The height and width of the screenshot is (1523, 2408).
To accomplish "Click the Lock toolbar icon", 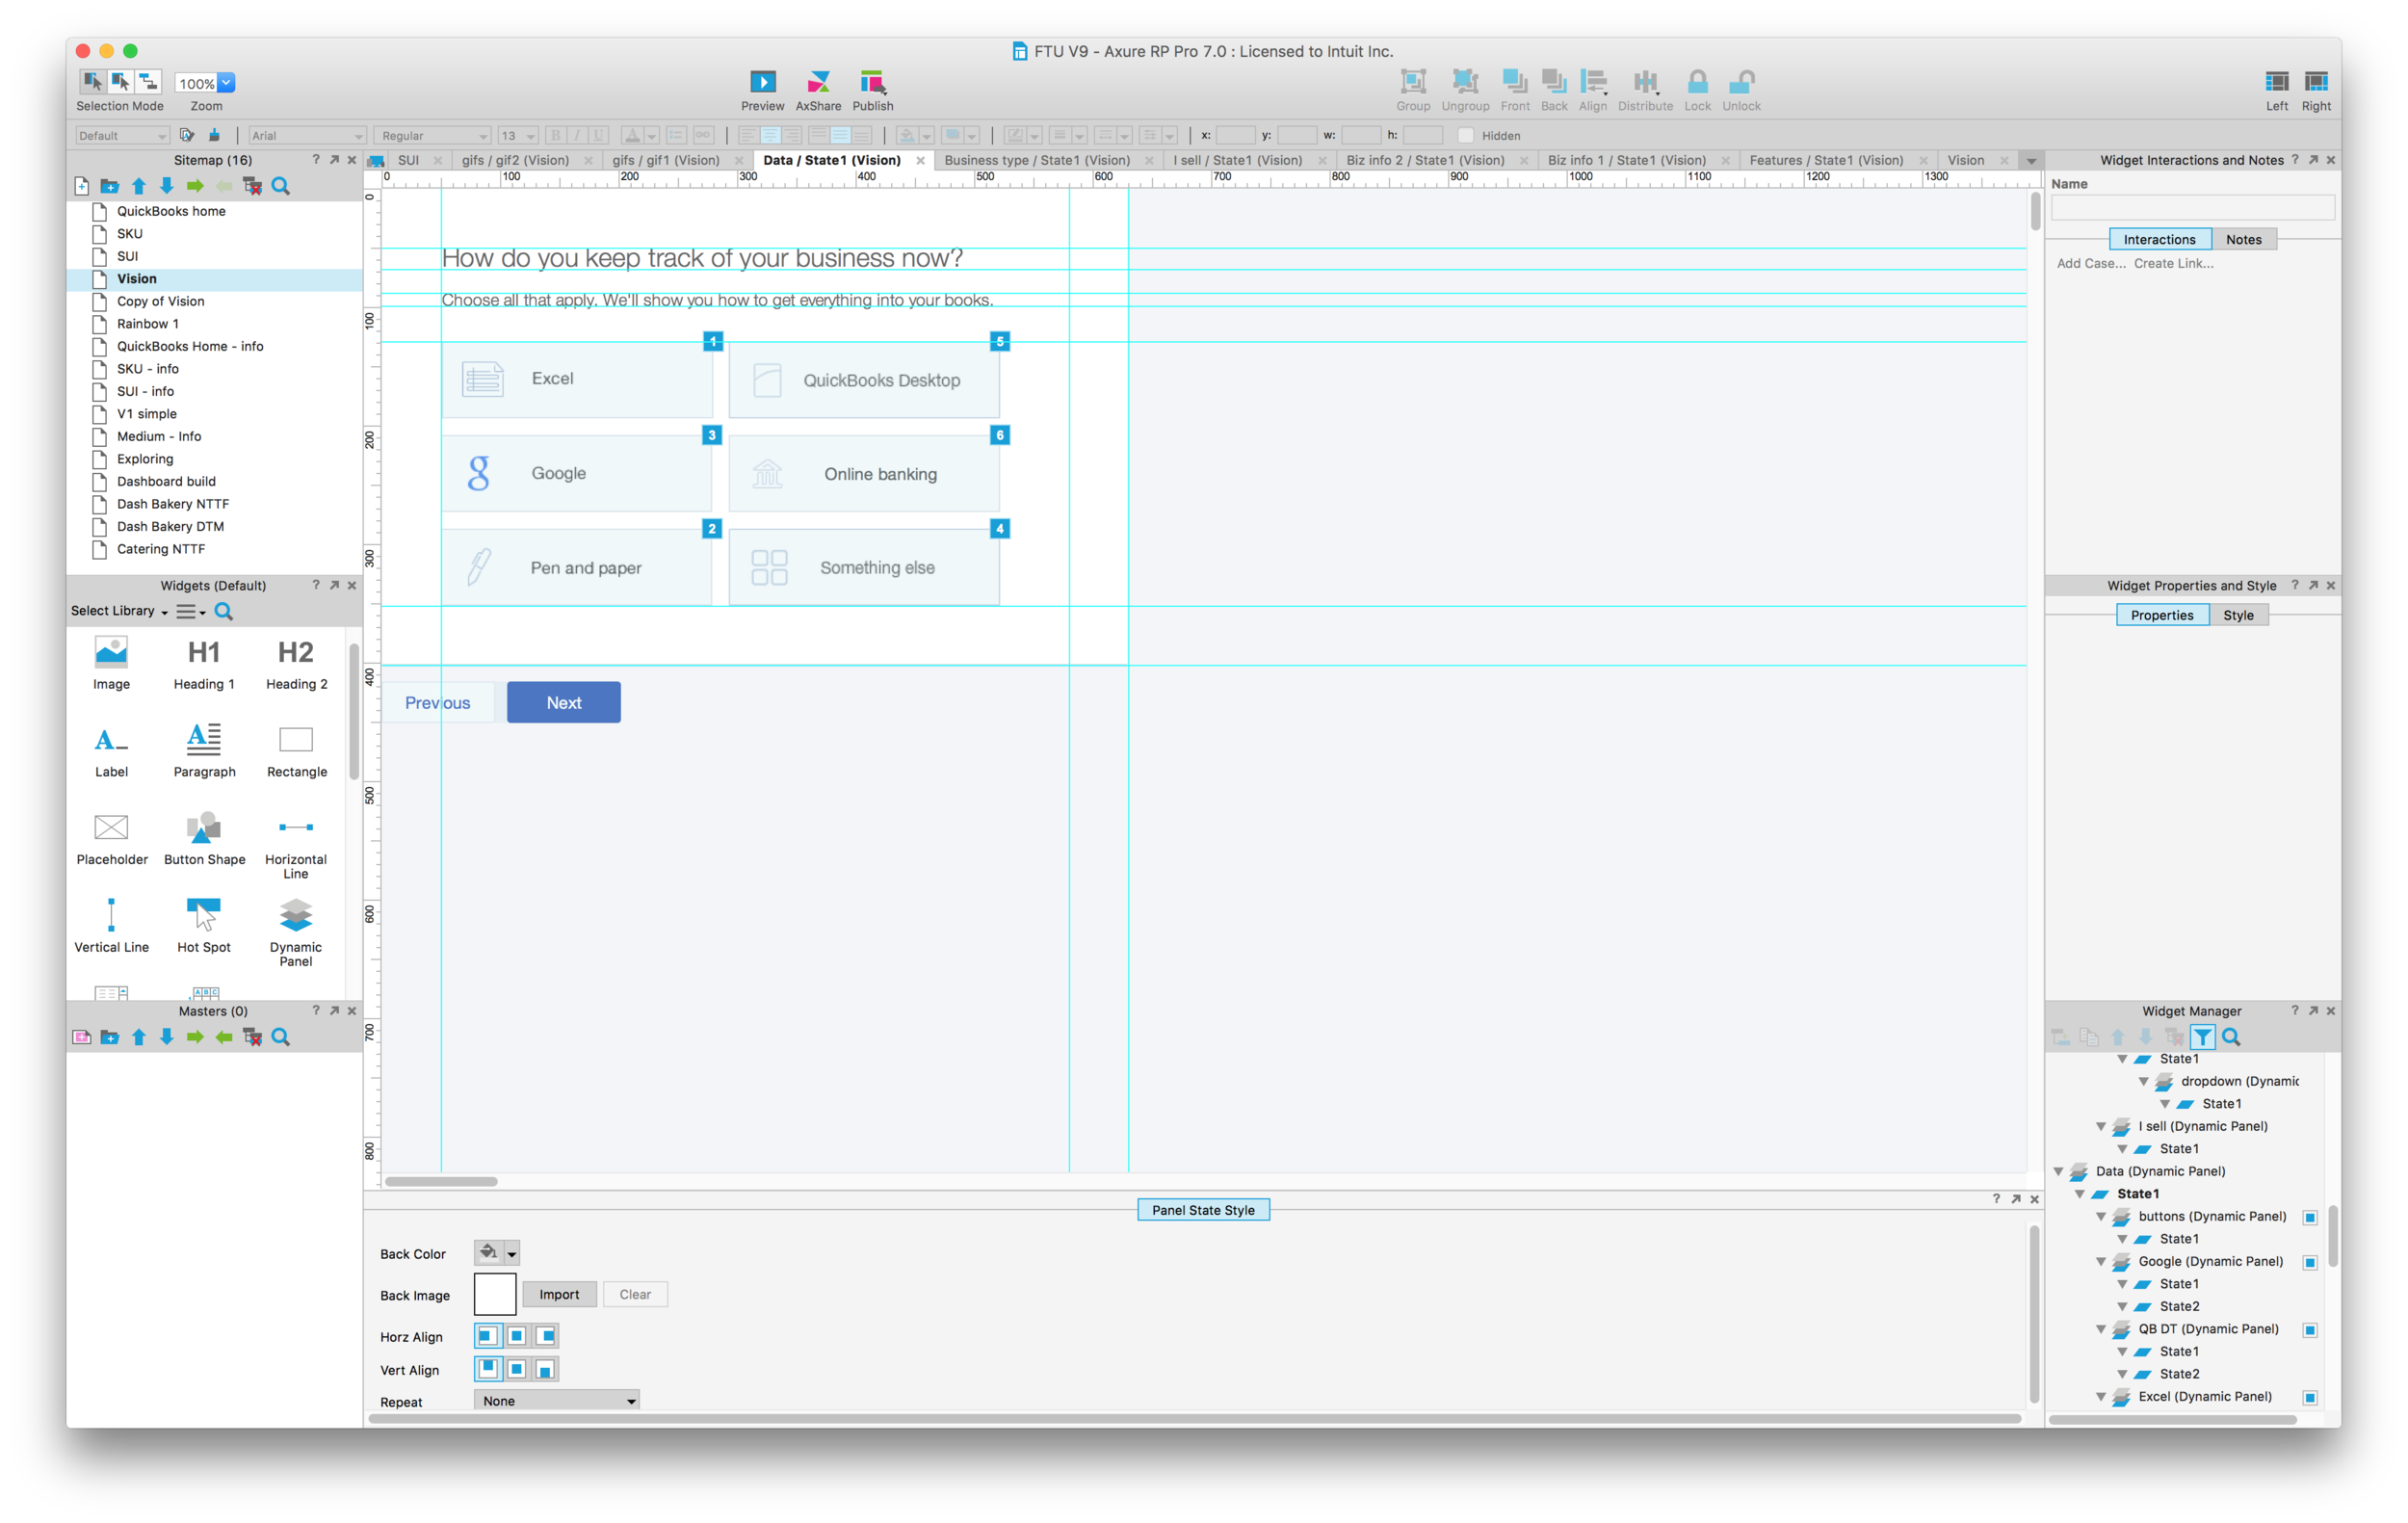I will [x=1697, y=82].
